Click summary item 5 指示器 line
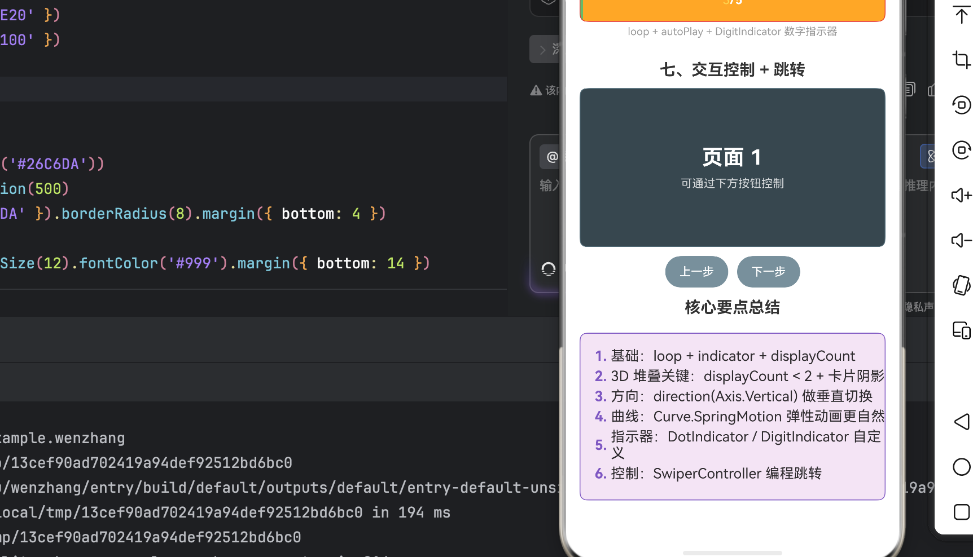Image resolution: width=973 pixels, height=557 pixels. 738,445
